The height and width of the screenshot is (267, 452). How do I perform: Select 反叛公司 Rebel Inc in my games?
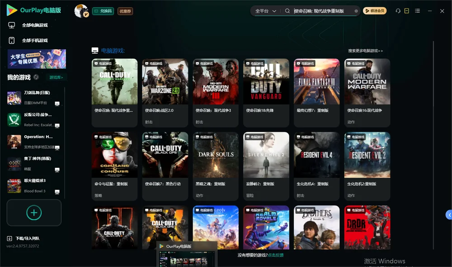coord(34,120)
